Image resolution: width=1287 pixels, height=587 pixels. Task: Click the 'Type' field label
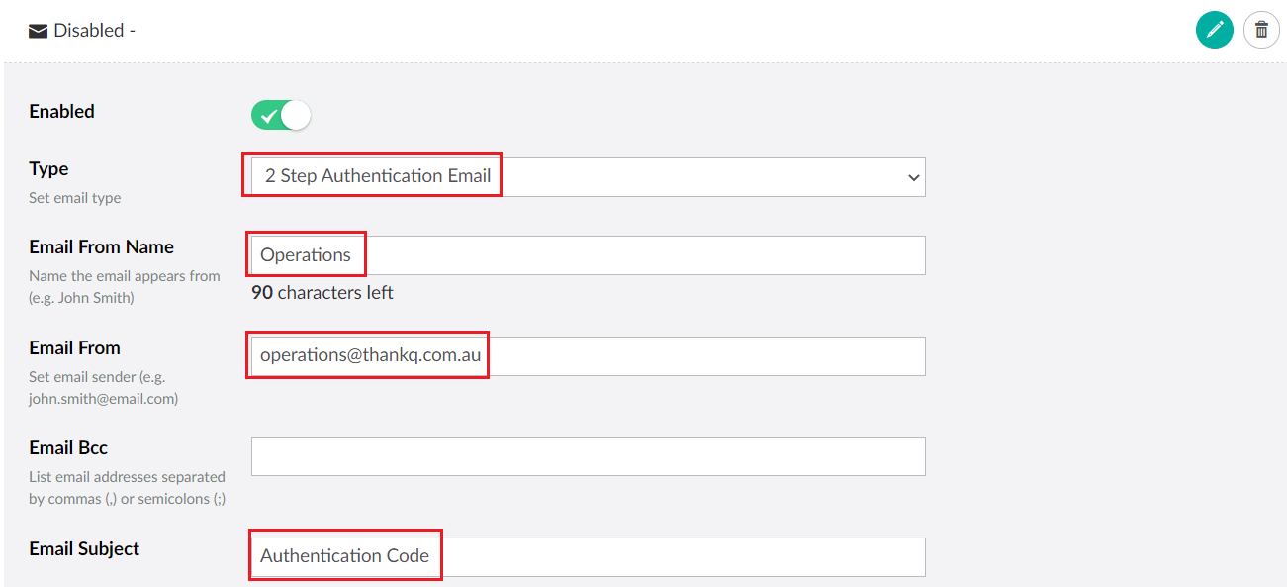49,169
